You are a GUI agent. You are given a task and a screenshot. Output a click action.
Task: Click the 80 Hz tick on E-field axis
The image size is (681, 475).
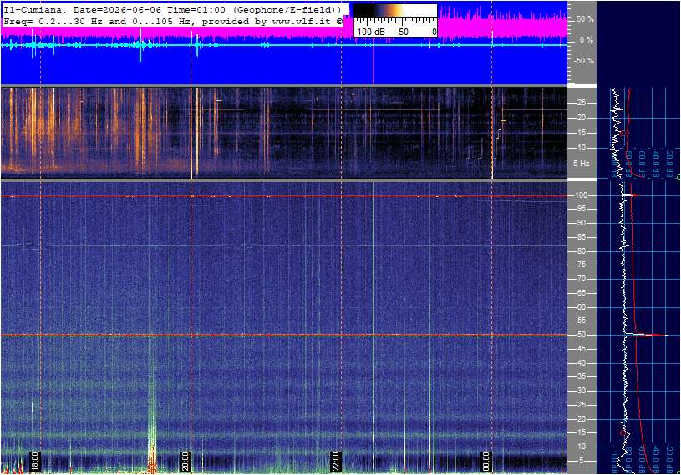(581, 251)
